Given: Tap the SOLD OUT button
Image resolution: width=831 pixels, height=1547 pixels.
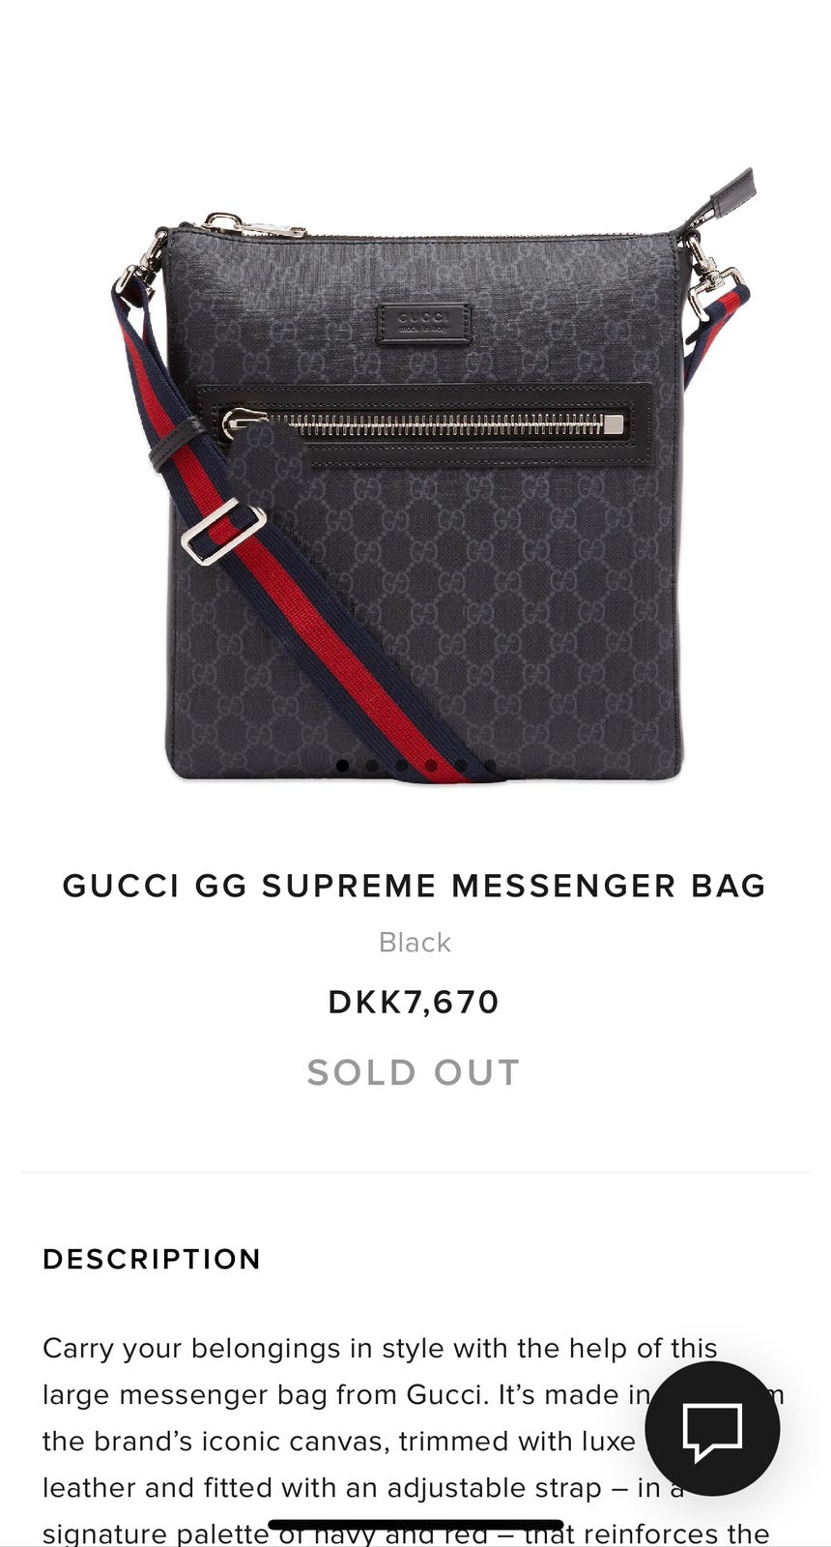Looking at the screenshot, I should [x=415, y=1072].
